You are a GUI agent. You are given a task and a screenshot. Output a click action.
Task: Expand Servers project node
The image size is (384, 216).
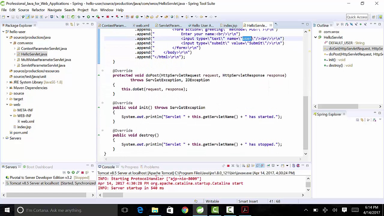coord(3,138)
